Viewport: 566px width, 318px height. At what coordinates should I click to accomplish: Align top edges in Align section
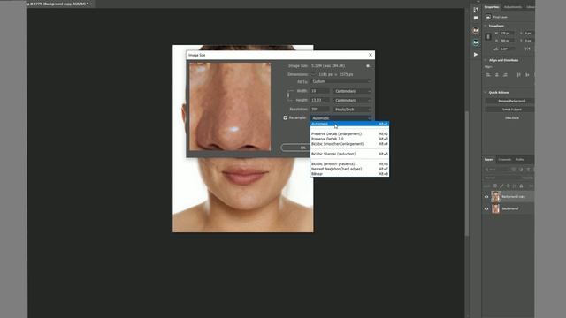pos(519,75)
